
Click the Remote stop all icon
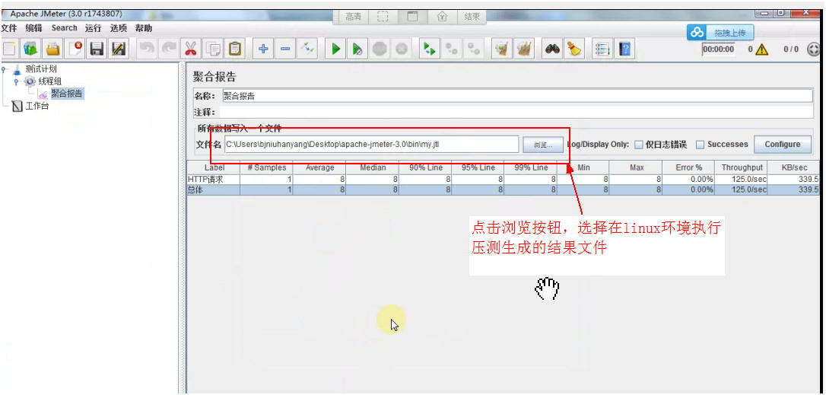(x=452, y=49)
